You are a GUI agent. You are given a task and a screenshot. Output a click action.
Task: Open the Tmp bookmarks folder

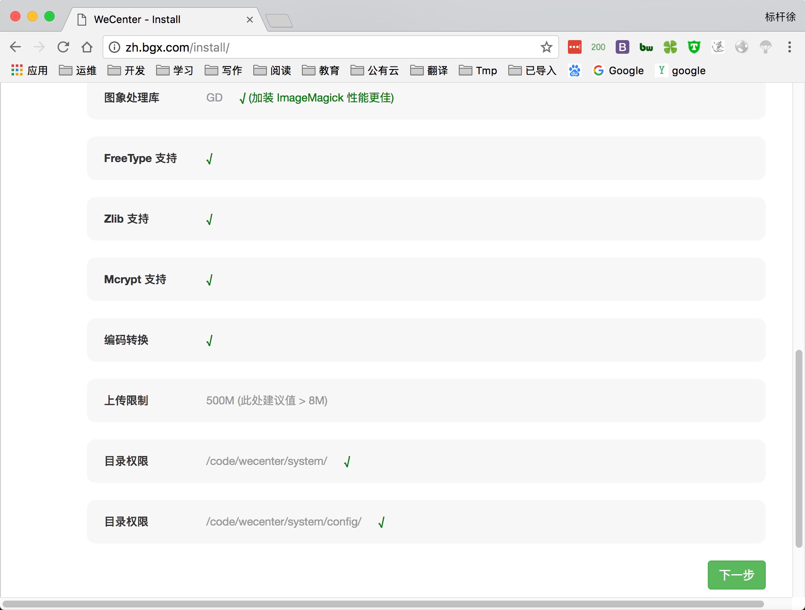pyautogui.click(x=478, y=70)
